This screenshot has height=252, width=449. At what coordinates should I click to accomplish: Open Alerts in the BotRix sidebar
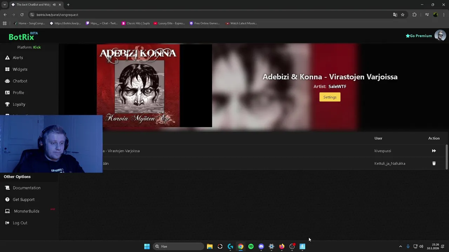click(18, 58)
